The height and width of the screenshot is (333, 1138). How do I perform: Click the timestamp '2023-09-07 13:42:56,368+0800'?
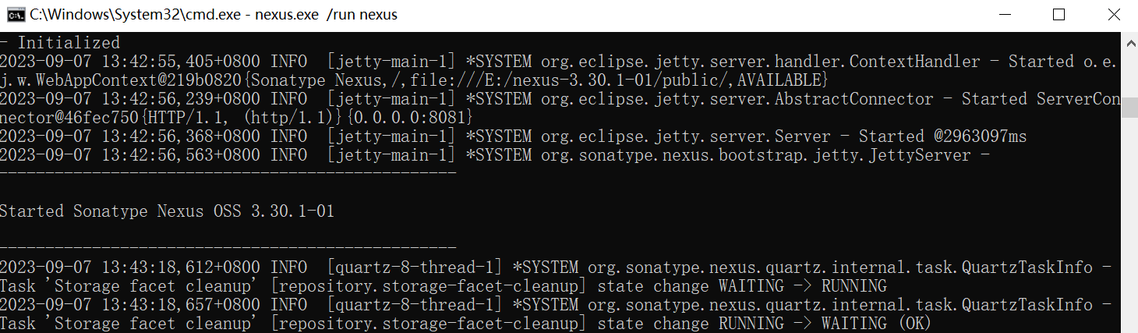(130, 136)
